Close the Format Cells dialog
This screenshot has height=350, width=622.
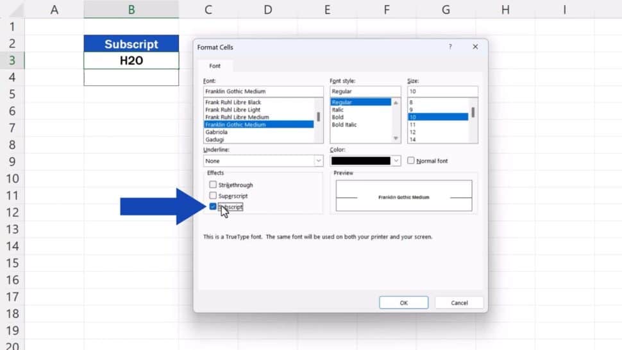(x=475, y=47)
